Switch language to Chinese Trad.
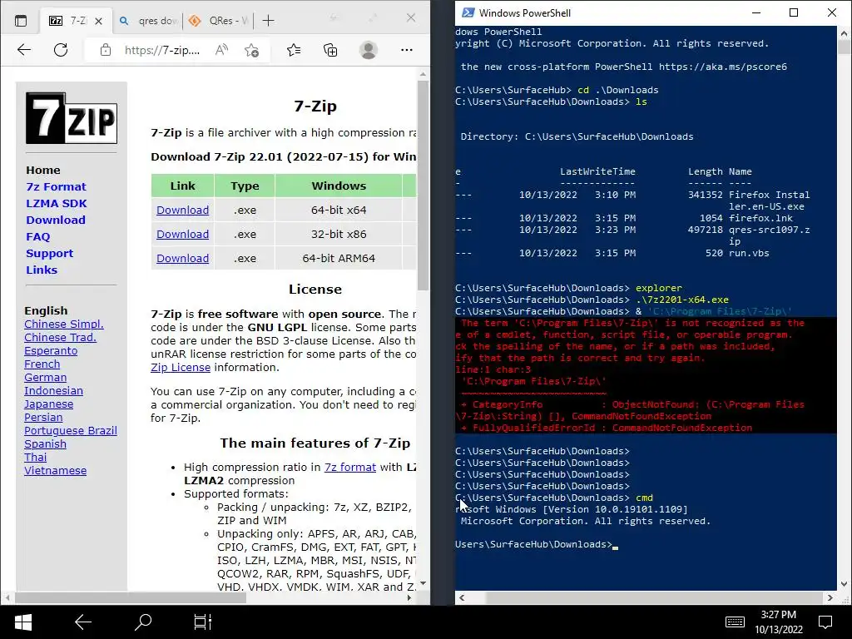 pyautogui.click(x=60, y=338)
